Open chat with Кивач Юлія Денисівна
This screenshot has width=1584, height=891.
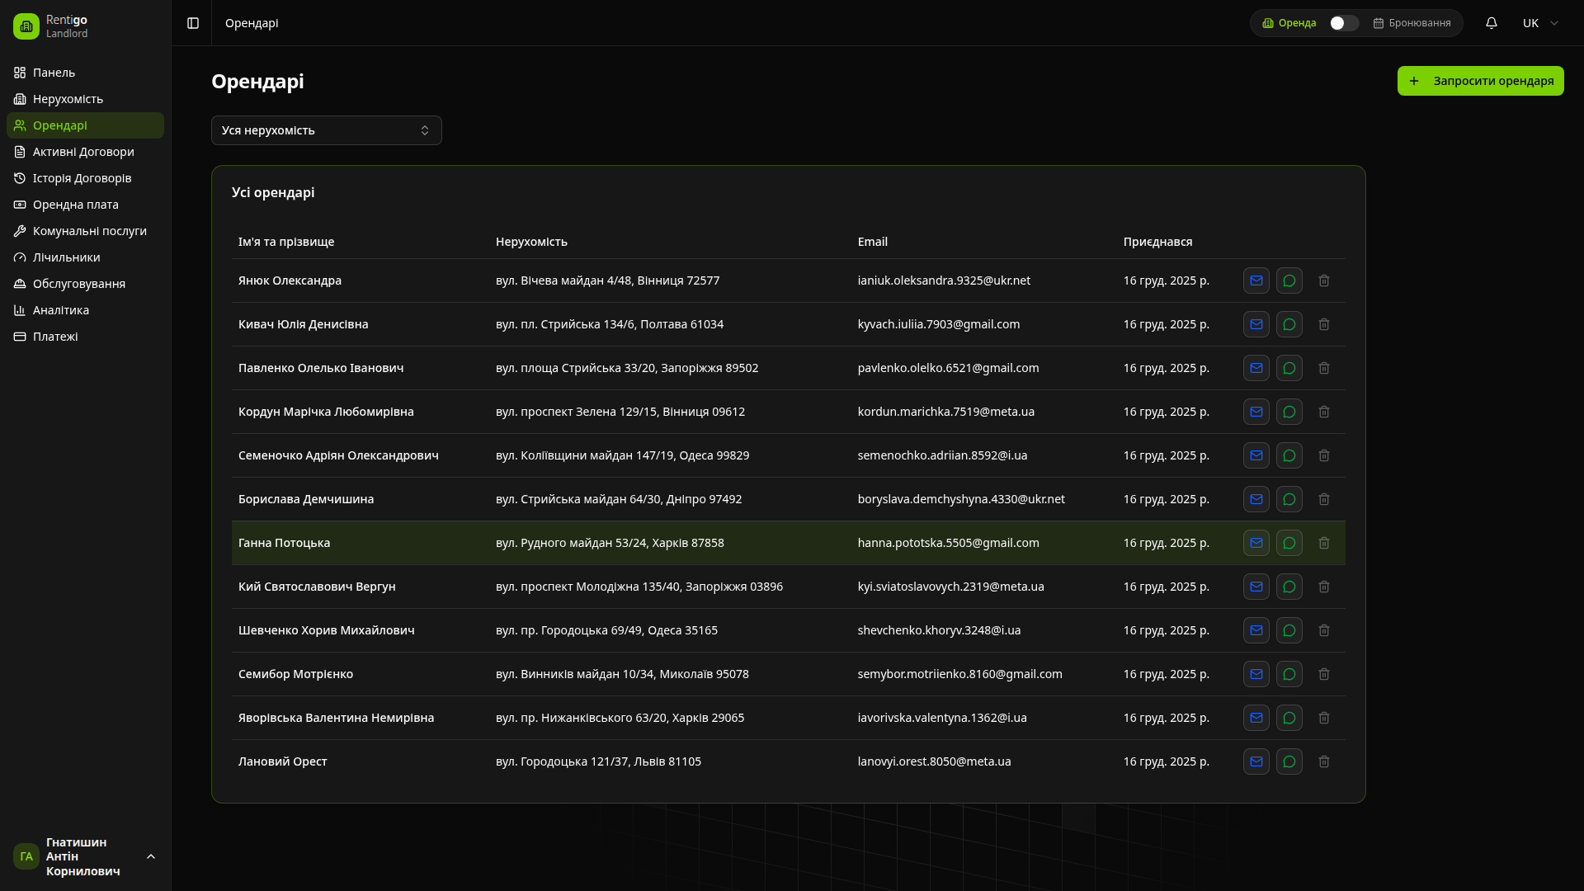[x=1289, y=324]
